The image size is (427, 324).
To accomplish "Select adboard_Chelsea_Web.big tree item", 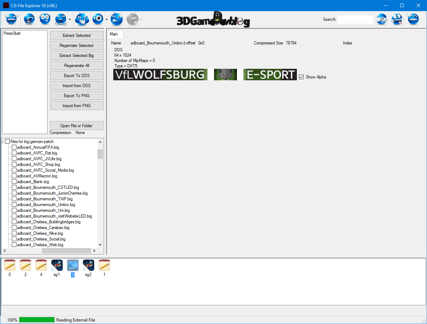I will 40,244.
